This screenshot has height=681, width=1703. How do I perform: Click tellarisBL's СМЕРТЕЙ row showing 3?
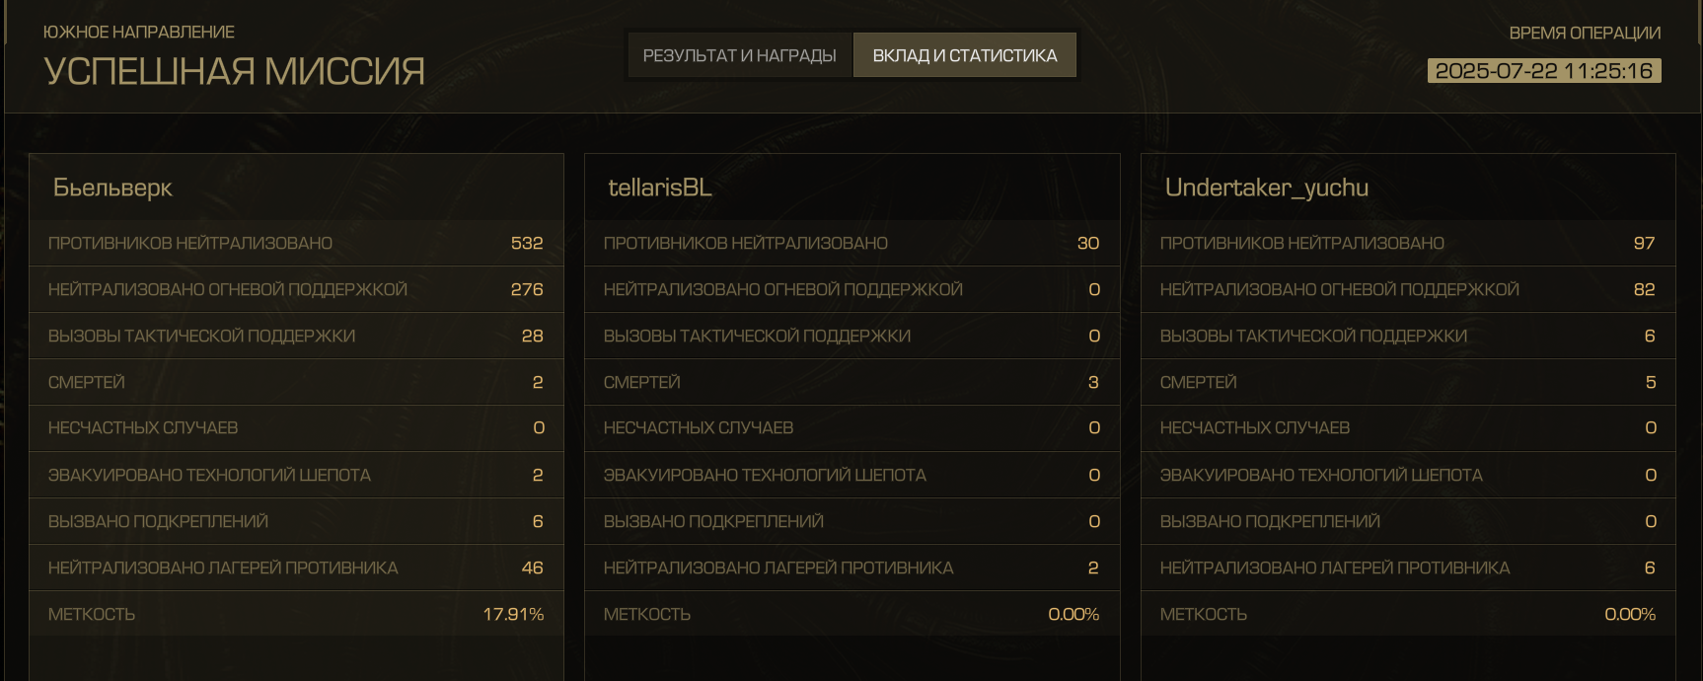click(x=851, y=382)
